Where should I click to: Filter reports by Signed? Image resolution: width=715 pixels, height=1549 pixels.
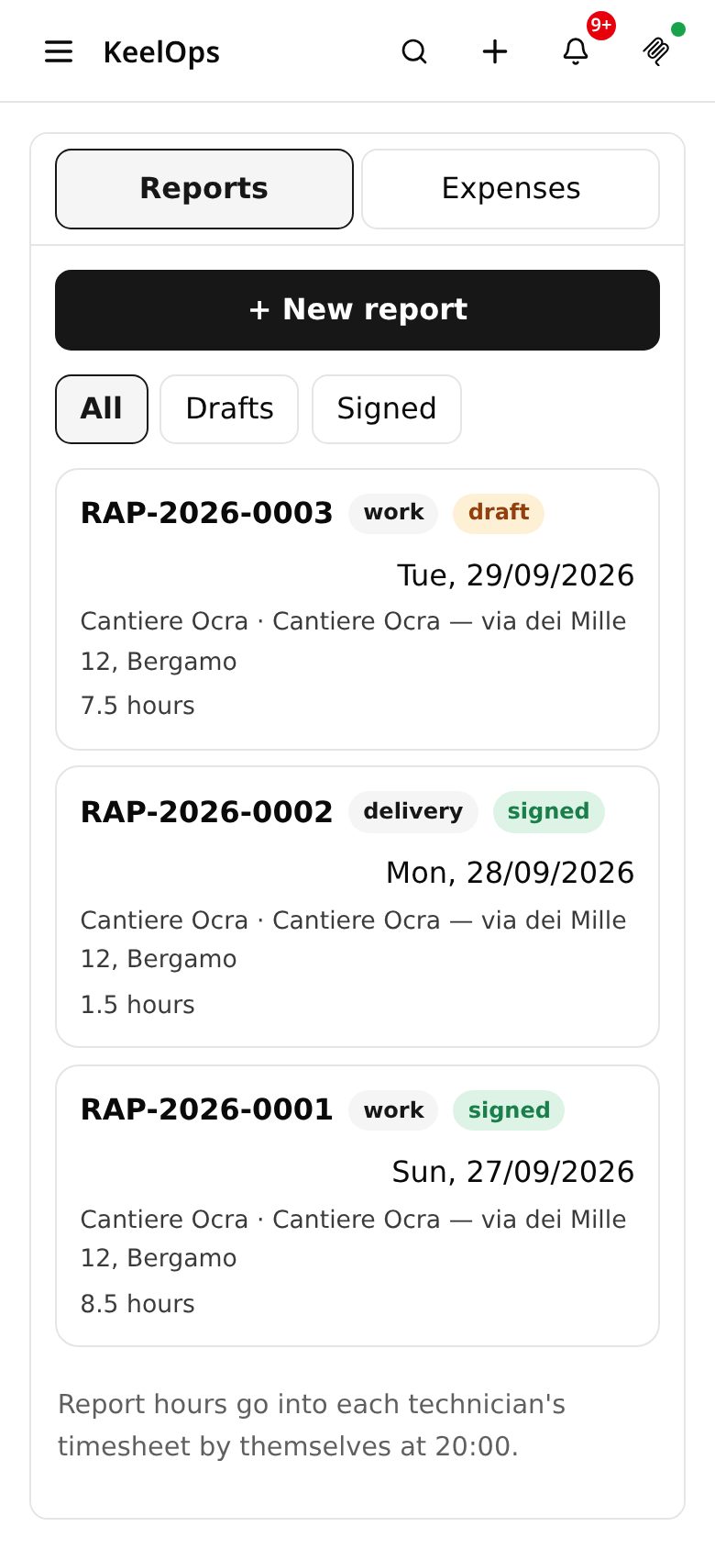click(387, 409)
